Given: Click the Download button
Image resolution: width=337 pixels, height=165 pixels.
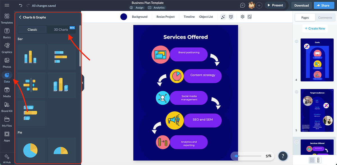Looking at the screenshot, I should click(x=301, y=5).
